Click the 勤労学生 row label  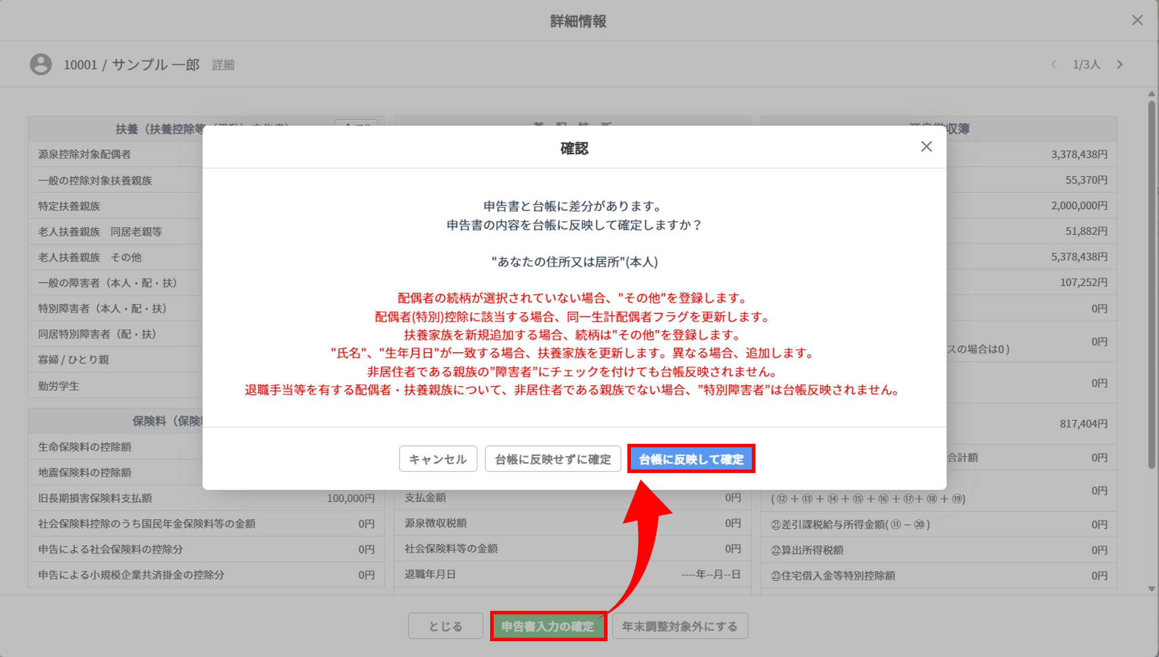(58, 386)
